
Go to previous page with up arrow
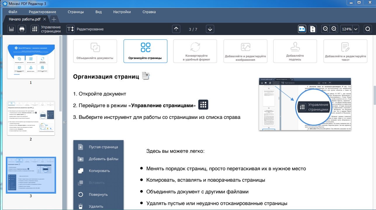tap(176, 29)
